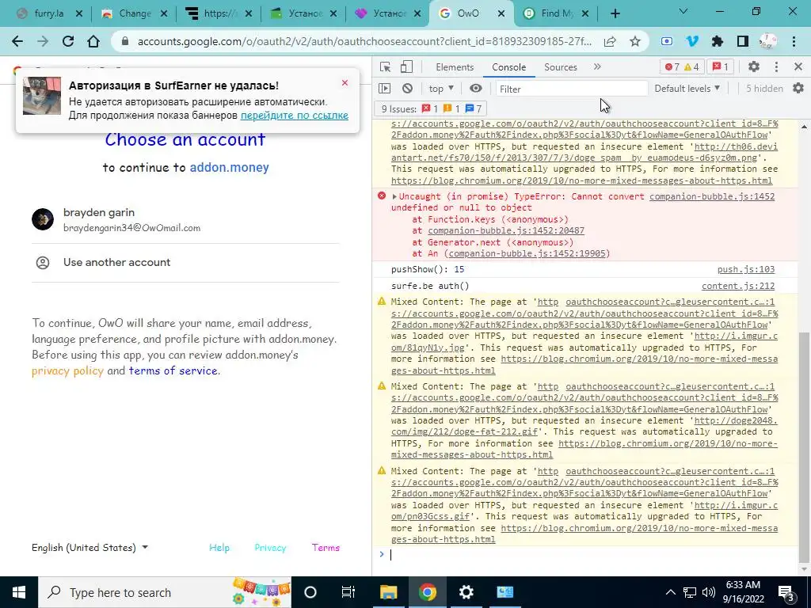Open a new browser tab
This screenshot has height=608, width=811.
pos(615,13)
